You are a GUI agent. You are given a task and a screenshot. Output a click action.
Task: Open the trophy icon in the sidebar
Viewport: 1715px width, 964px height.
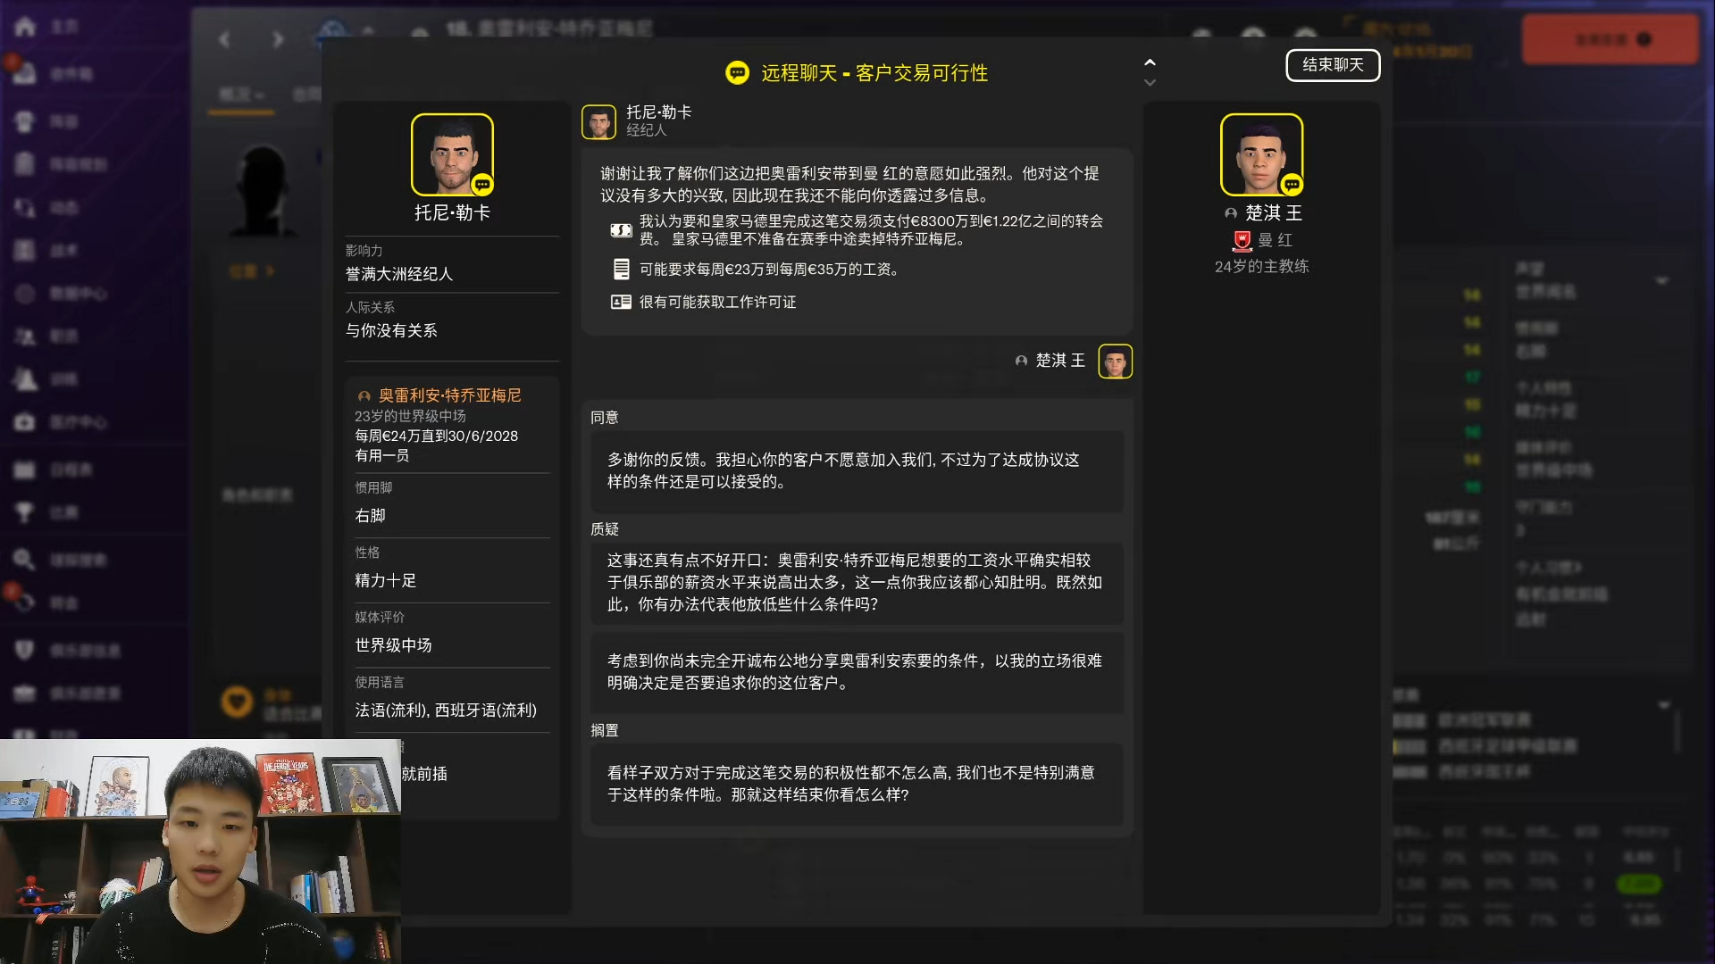coord(24,512)
